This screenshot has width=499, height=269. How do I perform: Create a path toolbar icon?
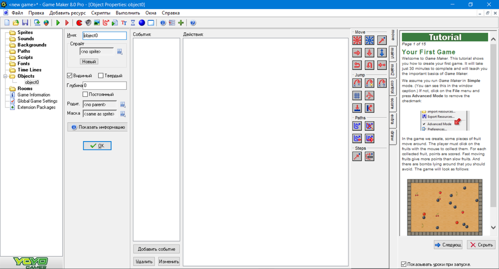coord(106,22)
